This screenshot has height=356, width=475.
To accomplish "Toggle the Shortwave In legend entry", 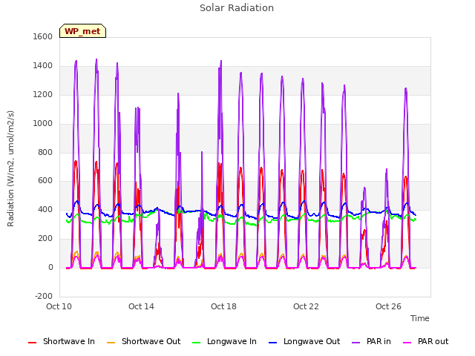I will 62,341.
